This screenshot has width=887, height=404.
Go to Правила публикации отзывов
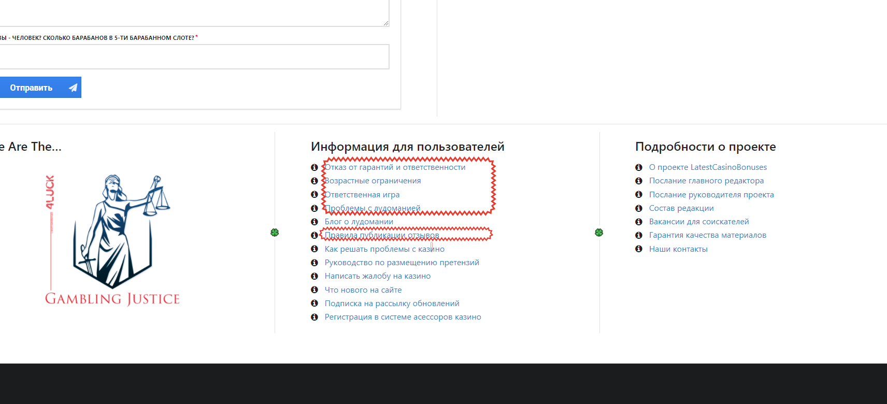(x=382, y=235)
